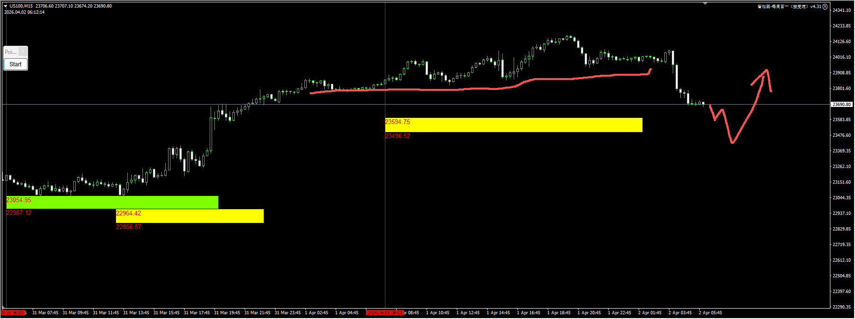Viewport: 855px width, 319px height.
Task: Click the red hand-drawn arrow head
Action: click(x=766, y=72)
